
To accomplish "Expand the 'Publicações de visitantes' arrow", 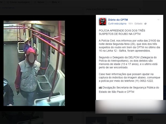I will click(x=140, y=9).
